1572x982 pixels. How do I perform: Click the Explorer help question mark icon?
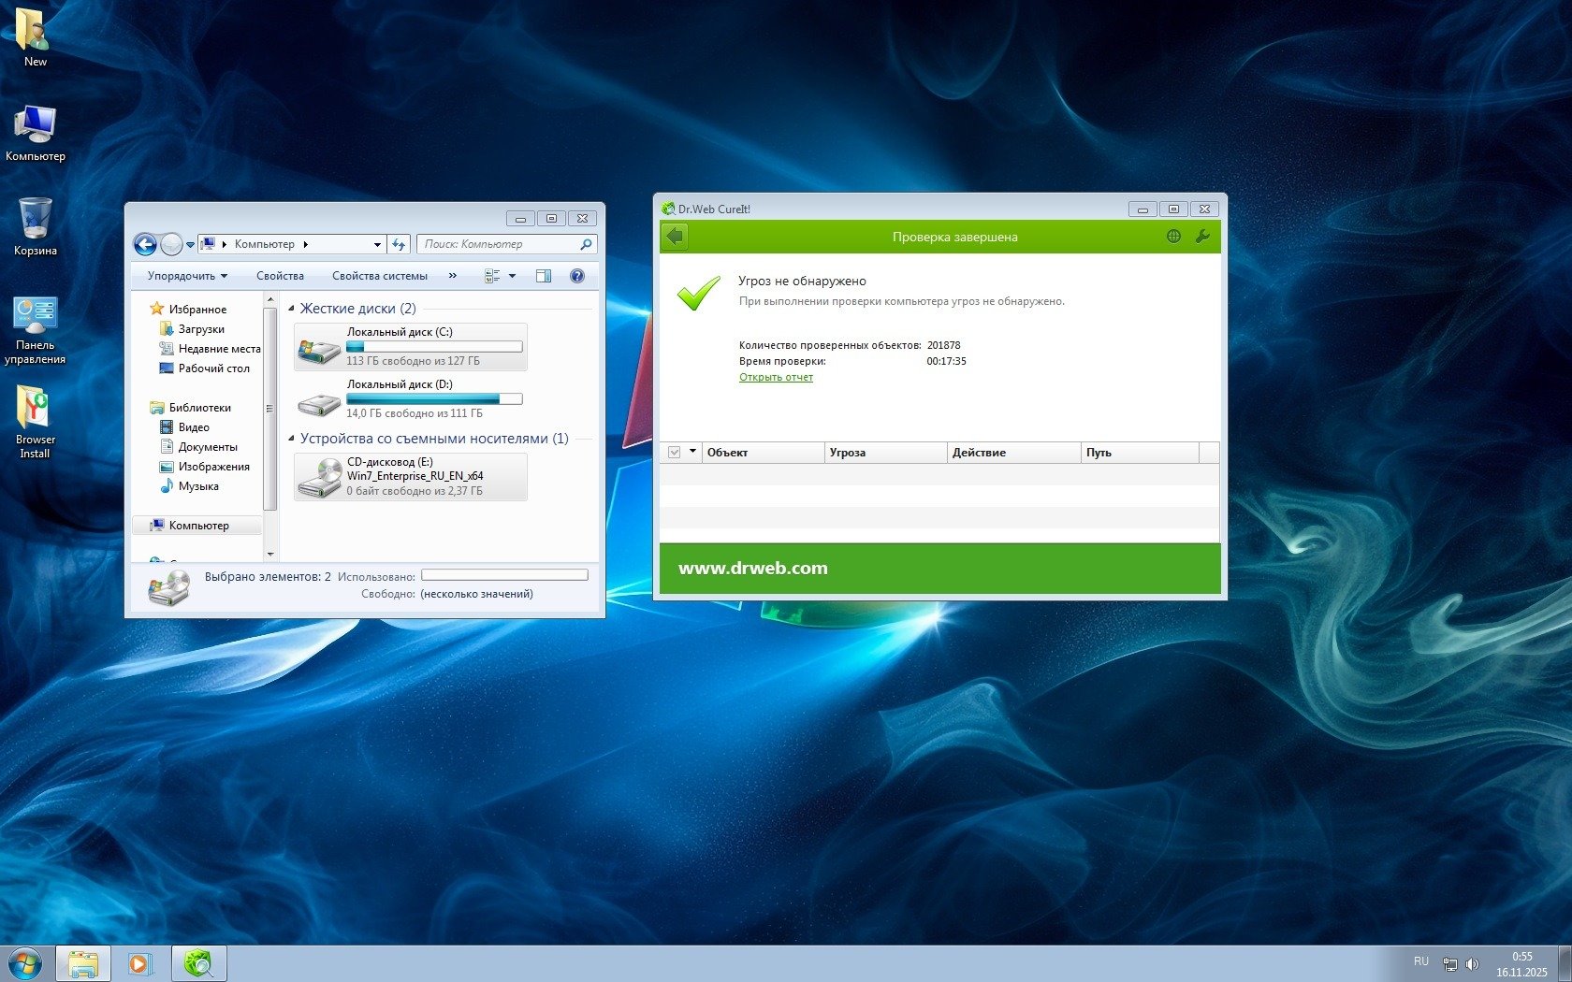(577, 276)
